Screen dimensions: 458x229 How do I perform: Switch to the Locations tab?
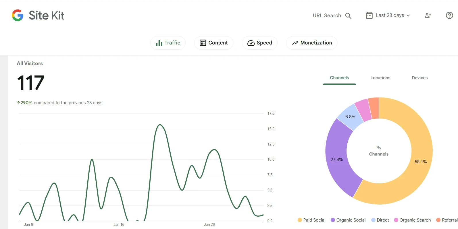click(x=380, y=78)
